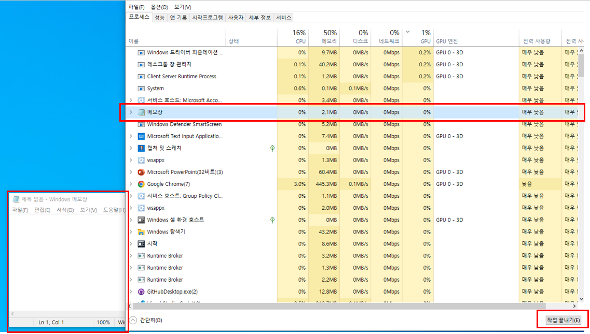Open Task Manager's 파일(F) menu

(136, 7)
